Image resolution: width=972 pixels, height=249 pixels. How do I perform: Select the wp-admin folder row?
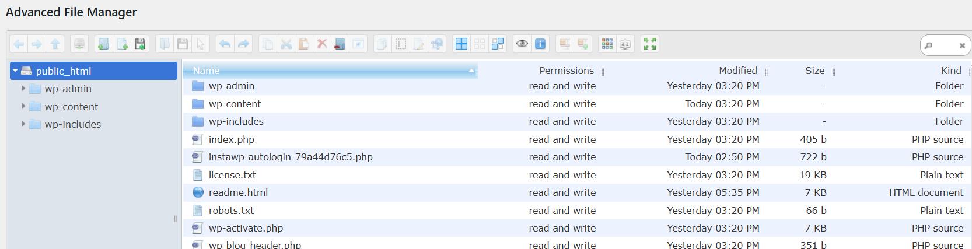577,86
